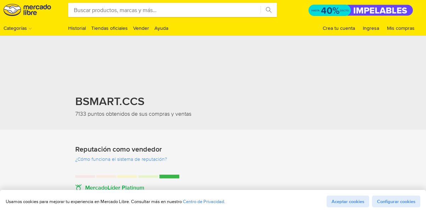Accept cookies with Aceptar cookies button
The height and width of the screenshot is (213, 426).
[348, 202]
